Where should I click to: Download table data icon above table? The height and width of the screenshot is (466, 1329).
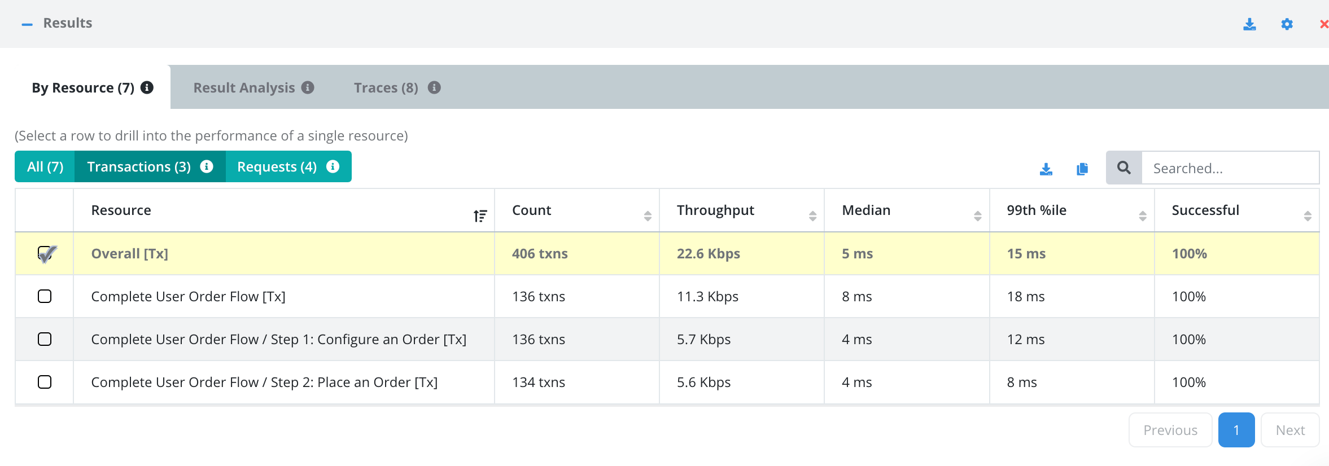coord(1046,169)
